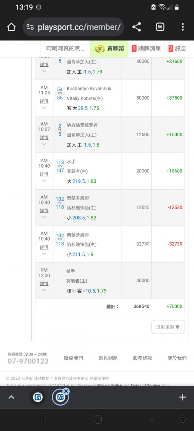This screenshot has height=431, width=194.
Task: Switch to the first bottom tab icon
Action: click(38, 397)
